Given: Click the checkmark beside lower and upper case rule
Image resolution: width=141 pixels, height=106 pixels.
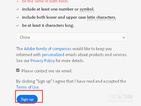Looking at the screenshot, I should coord(18,17).
